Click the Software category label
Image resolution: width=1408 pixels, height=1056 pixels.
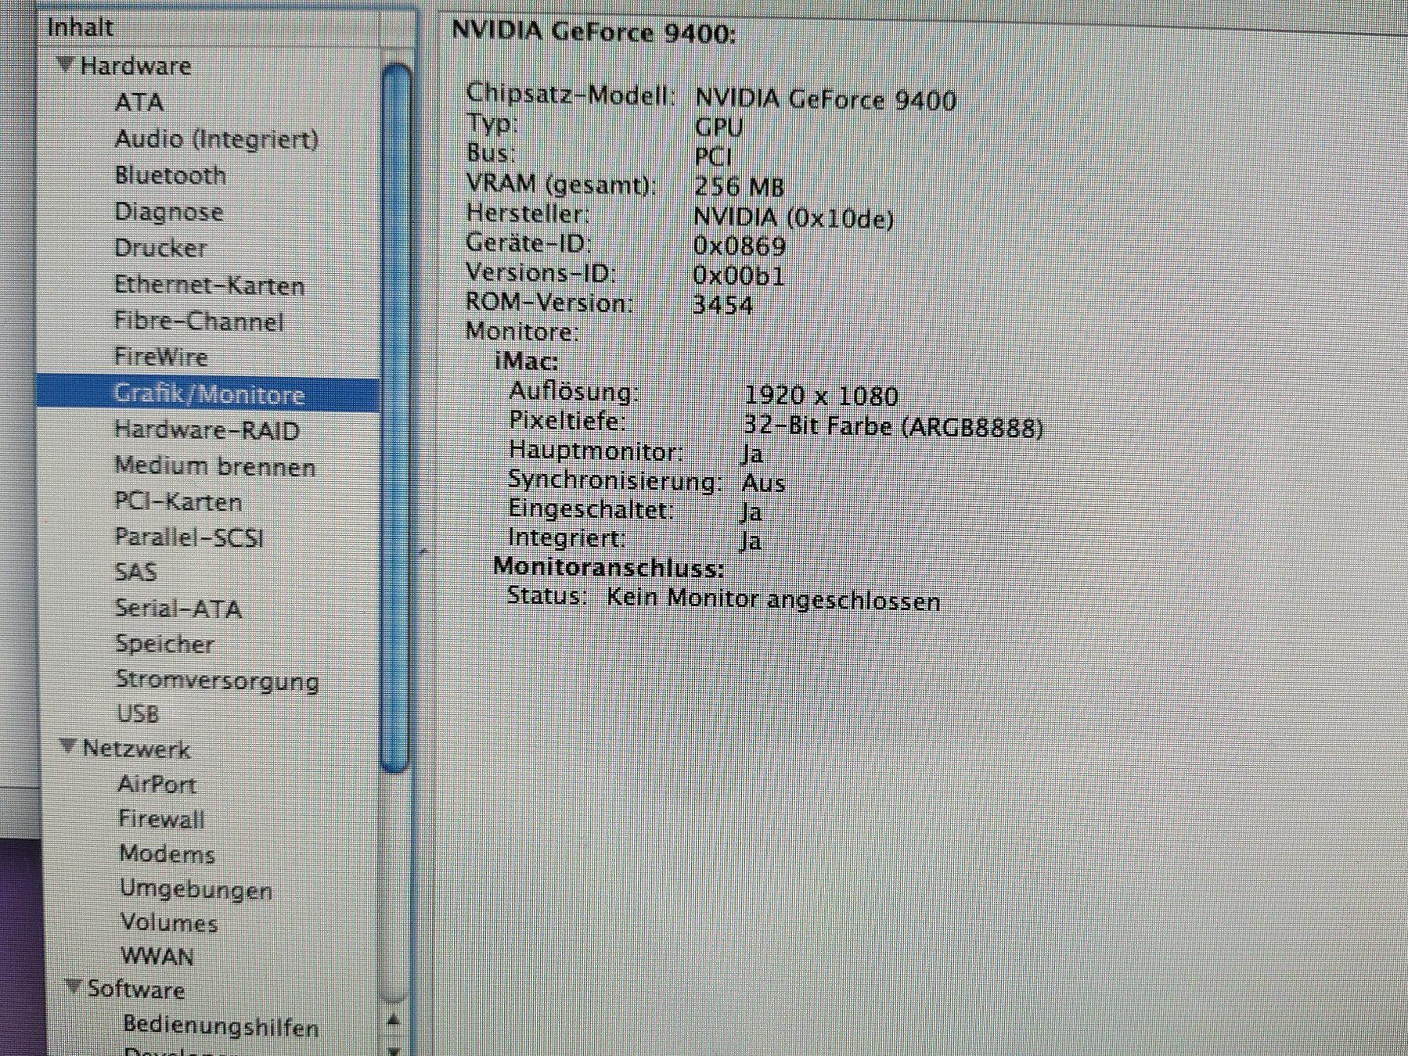pos(136,989)
